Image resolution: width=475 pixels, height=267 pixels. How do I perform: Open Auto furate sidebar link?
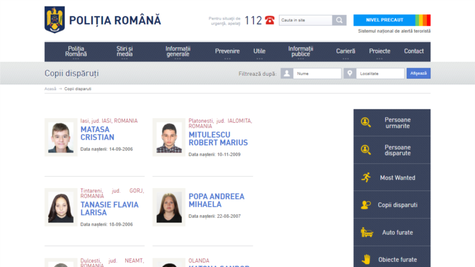392,233
